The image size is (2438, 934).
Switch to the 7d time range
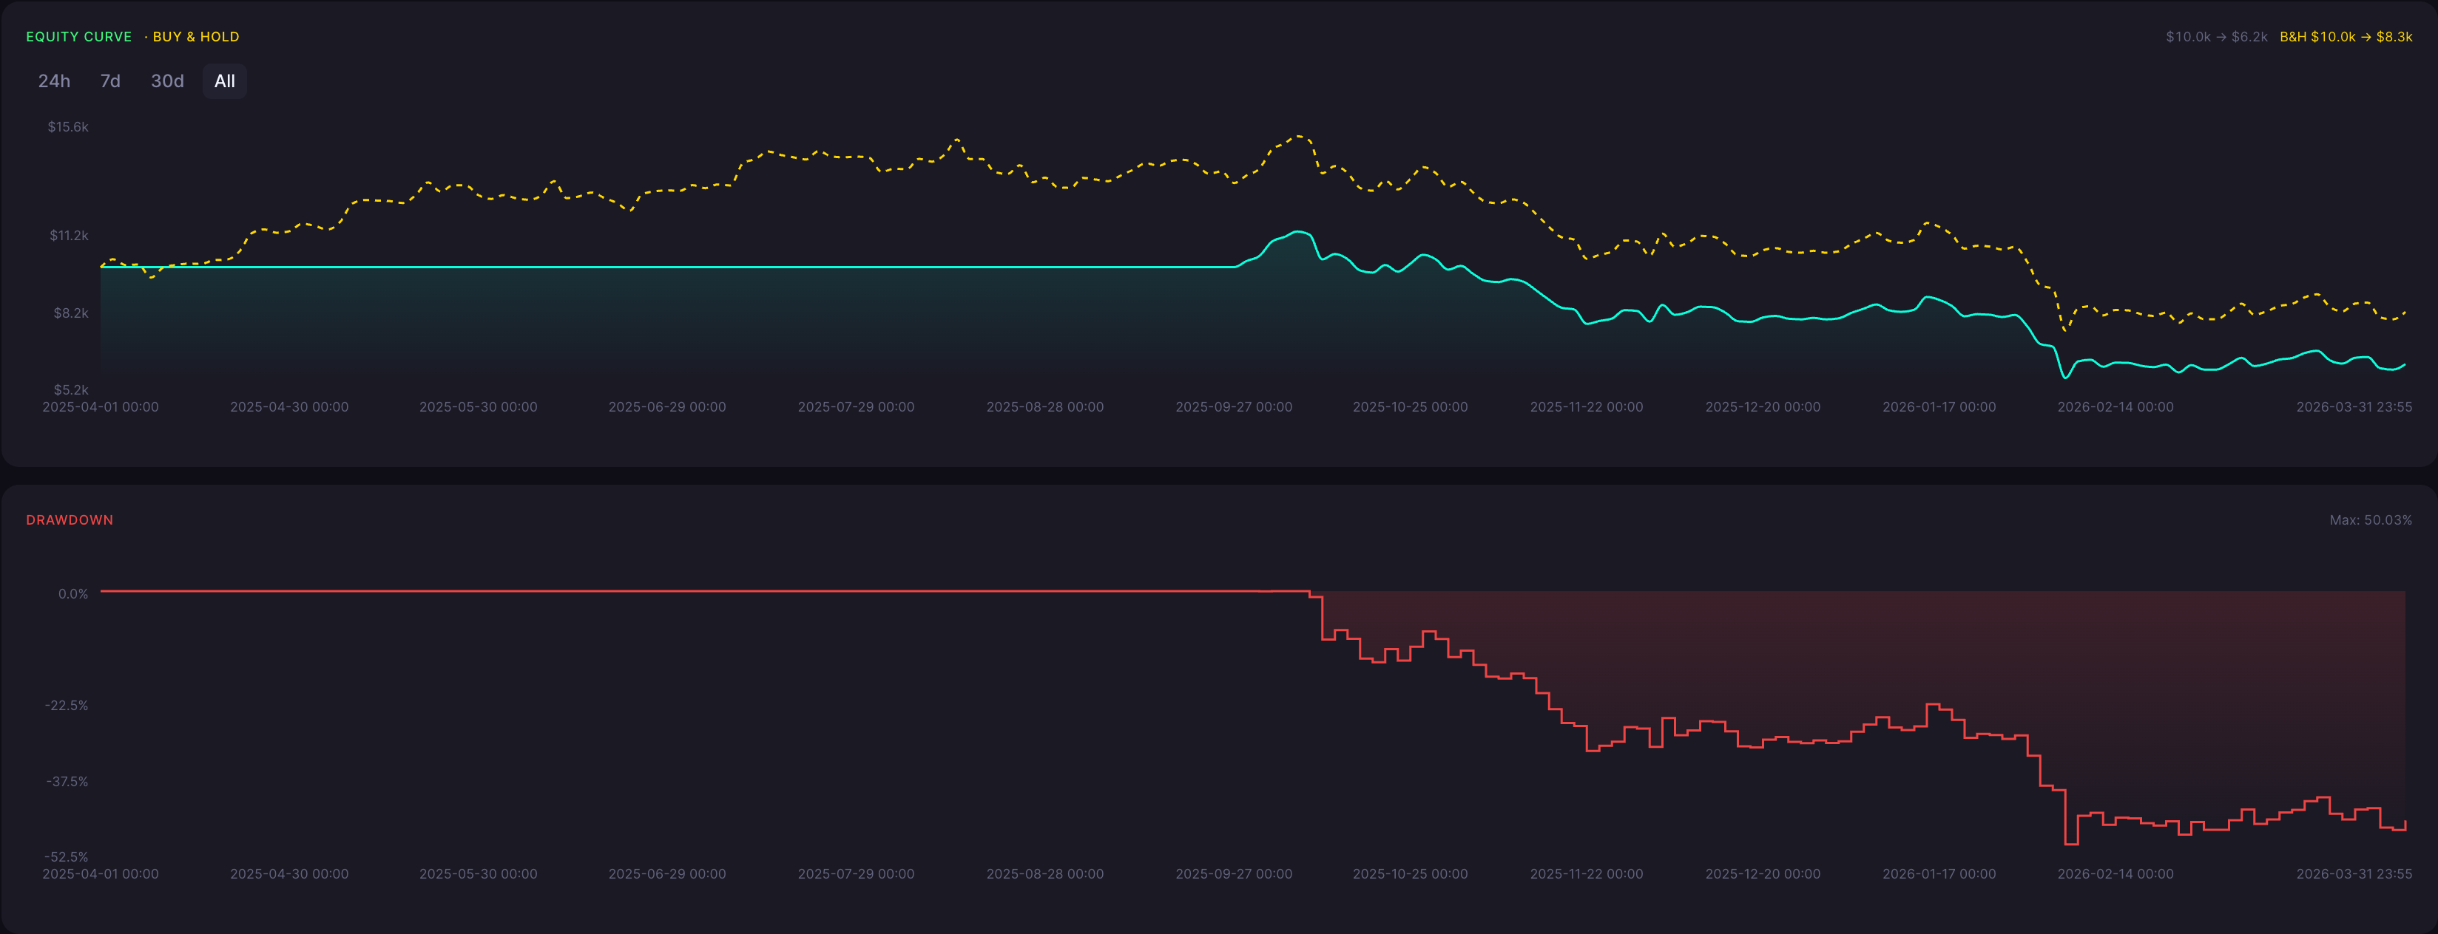pos(111,81)
